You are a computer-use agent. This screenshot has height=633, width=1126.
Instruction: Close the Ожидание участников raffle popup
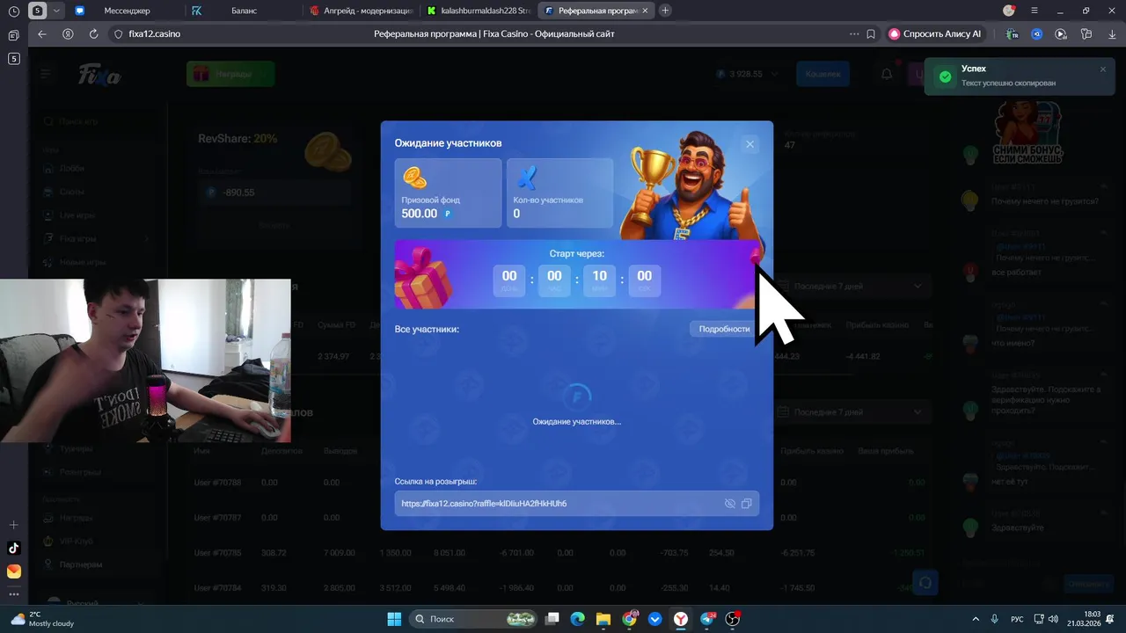[749, 144]
